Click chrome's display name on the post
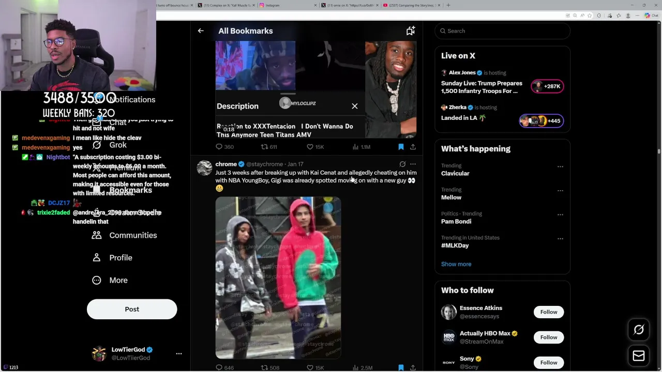 point(226,164)
